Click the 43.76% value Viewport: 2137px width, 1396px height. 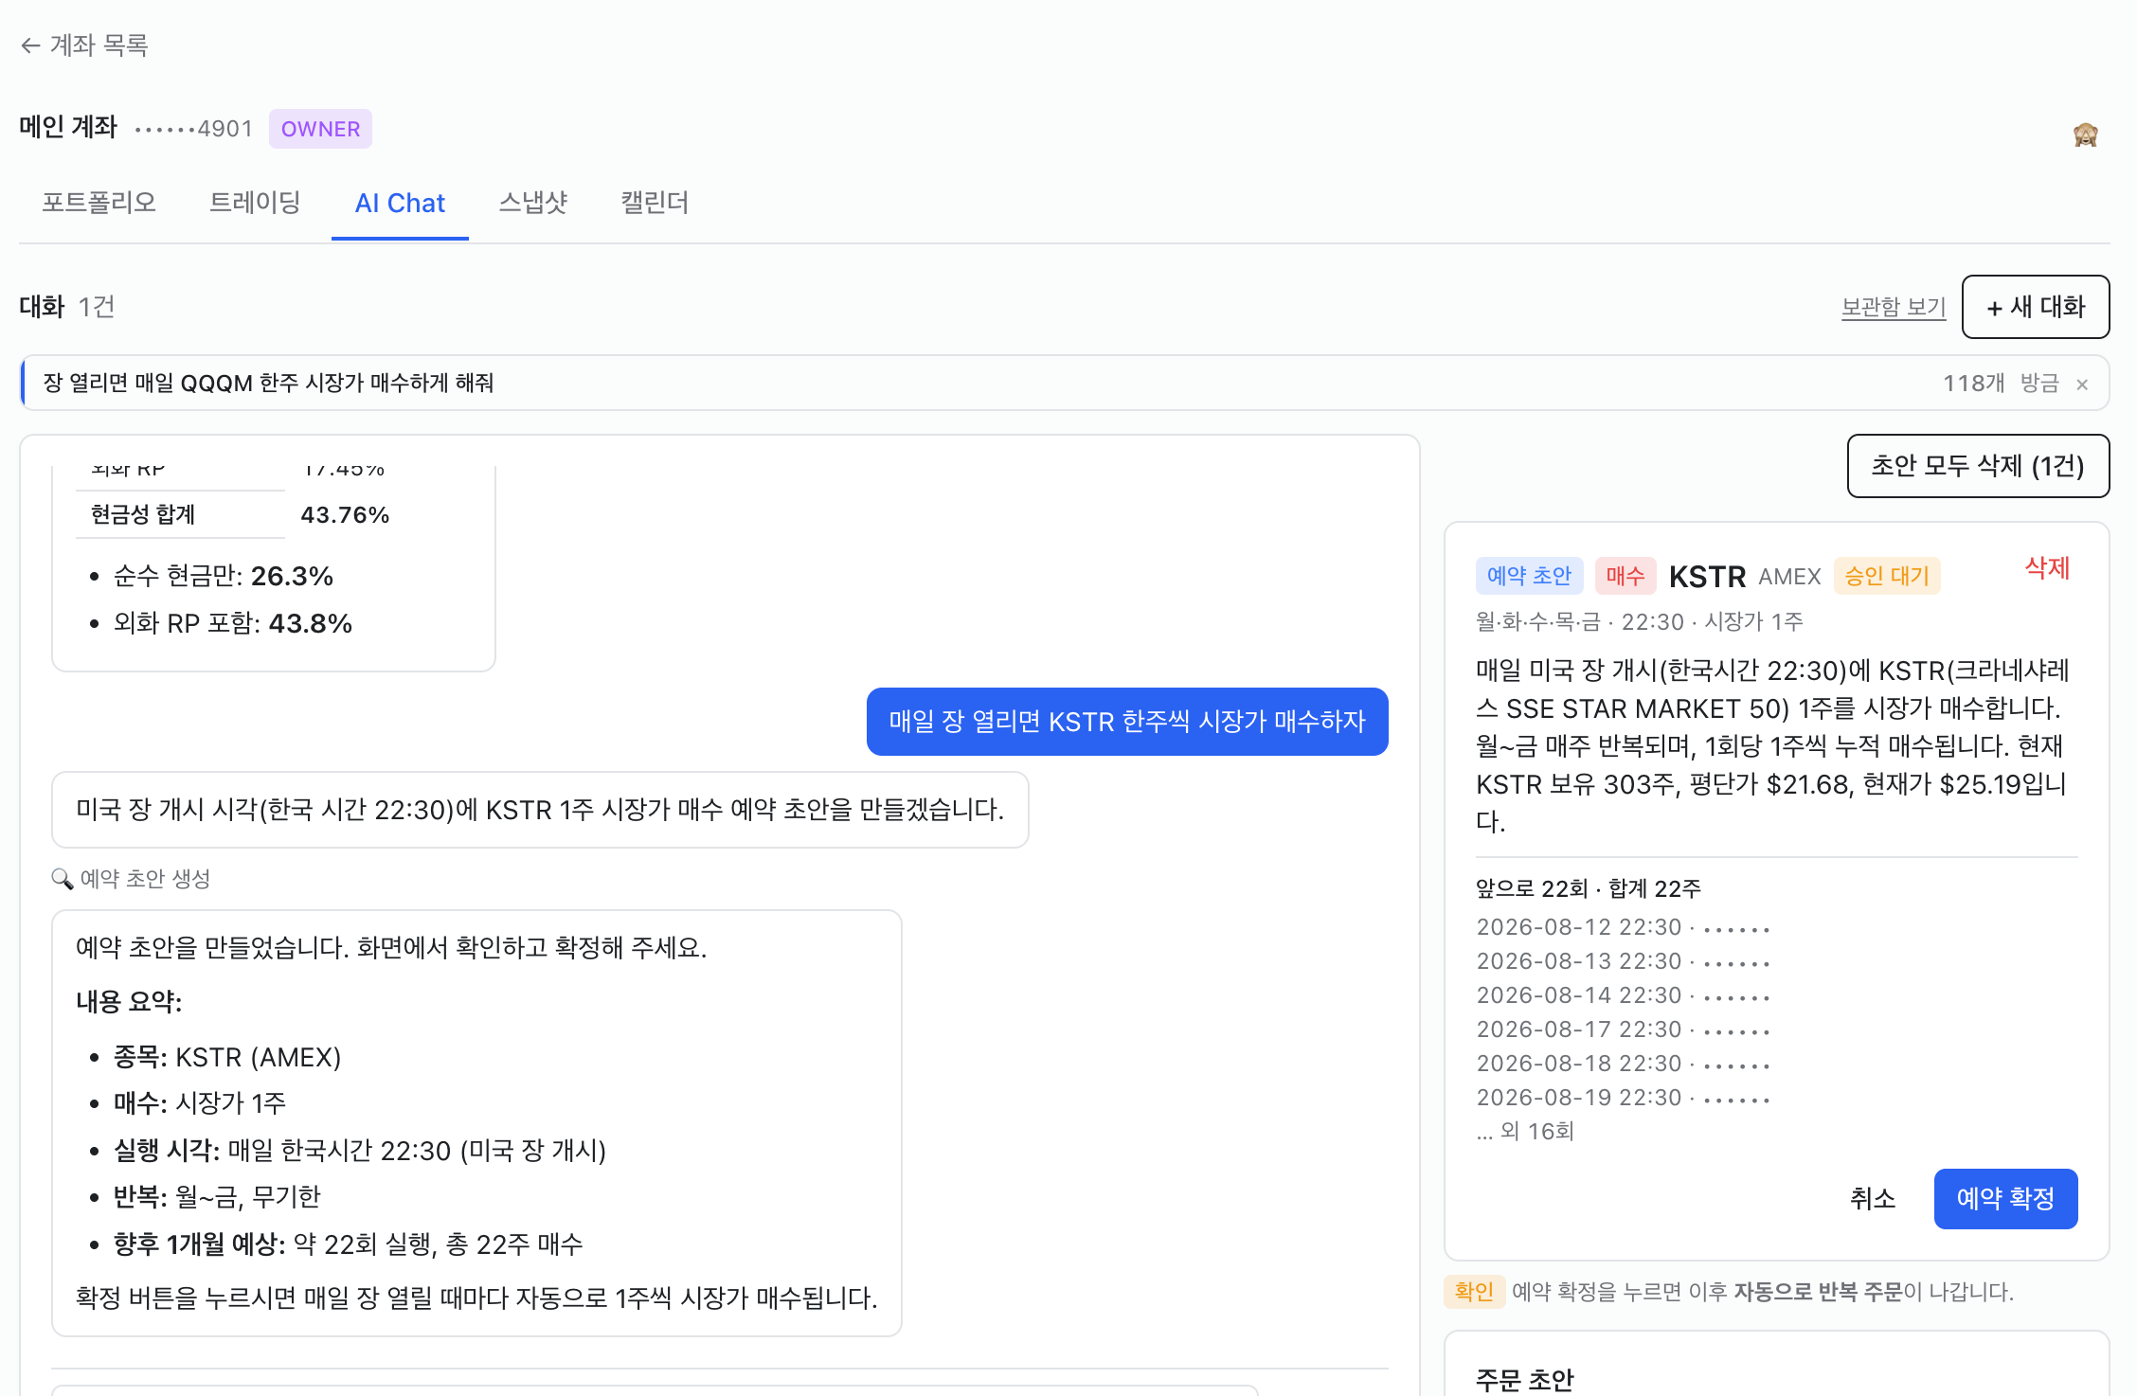pyautogui.click(x=345, y=515)
